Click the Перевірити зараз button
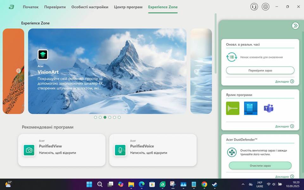Viewport: 304px width, 190px height. (x=260, y=70)
